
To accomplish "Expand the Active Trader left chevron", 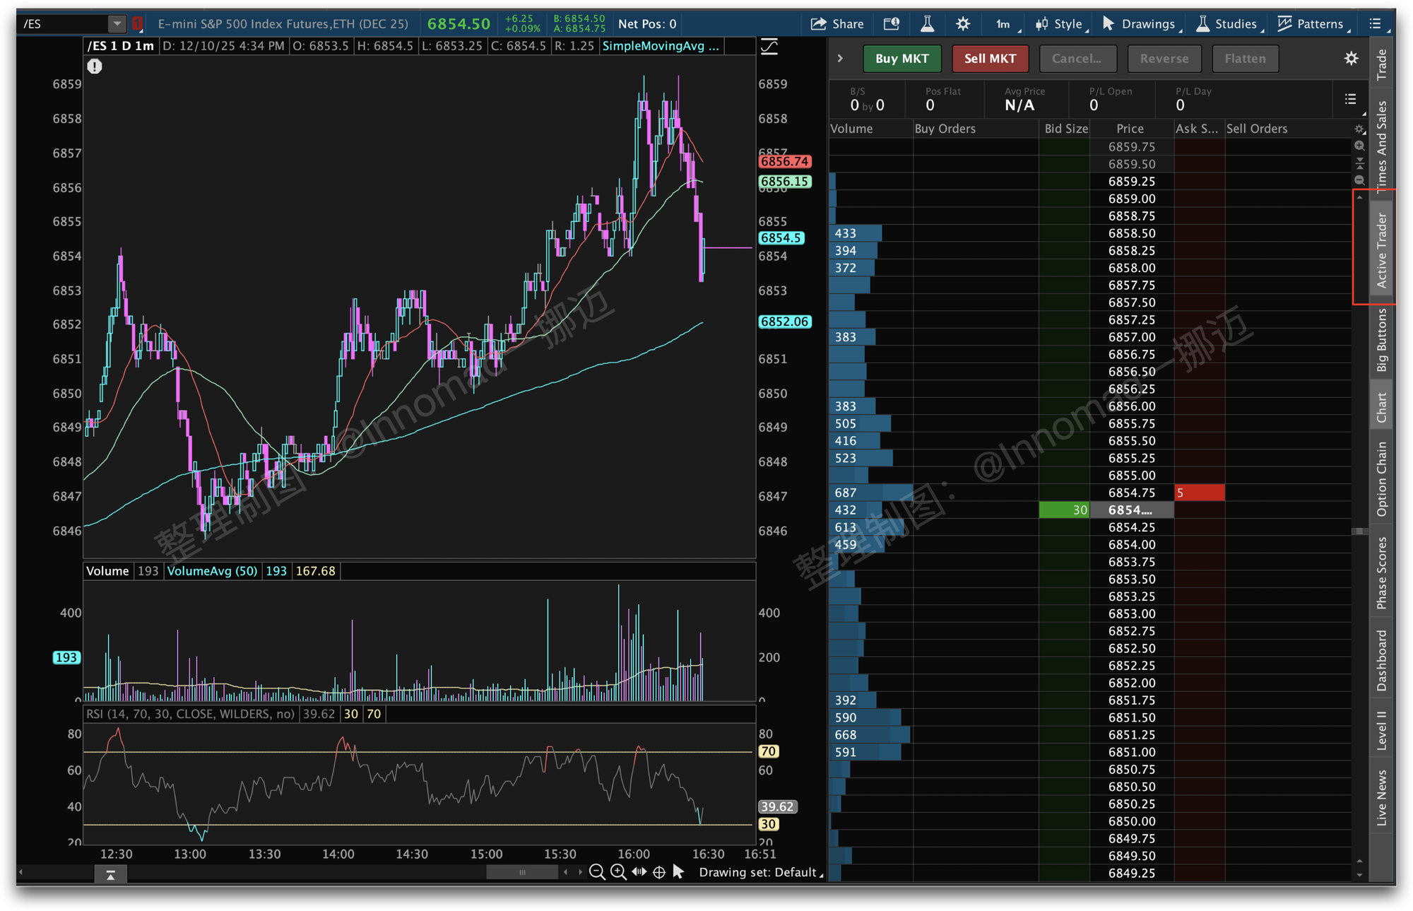I will pos(840,59).
